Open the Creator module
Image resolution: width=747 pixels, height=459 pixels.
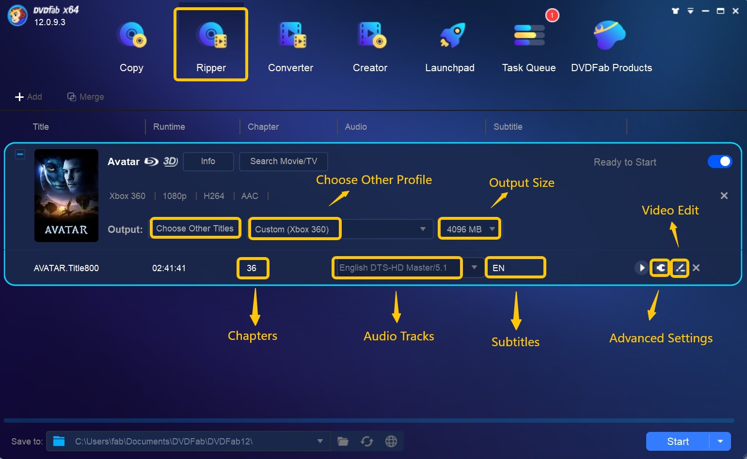point(370,47)
